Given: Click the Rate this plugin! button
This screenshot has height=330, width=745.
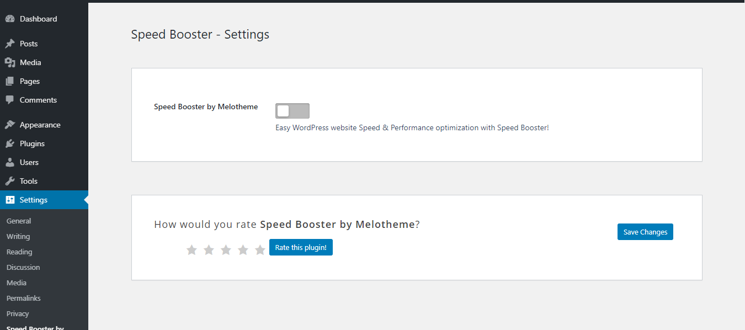Looking at the screenshot, I should (x=301, y=247).
